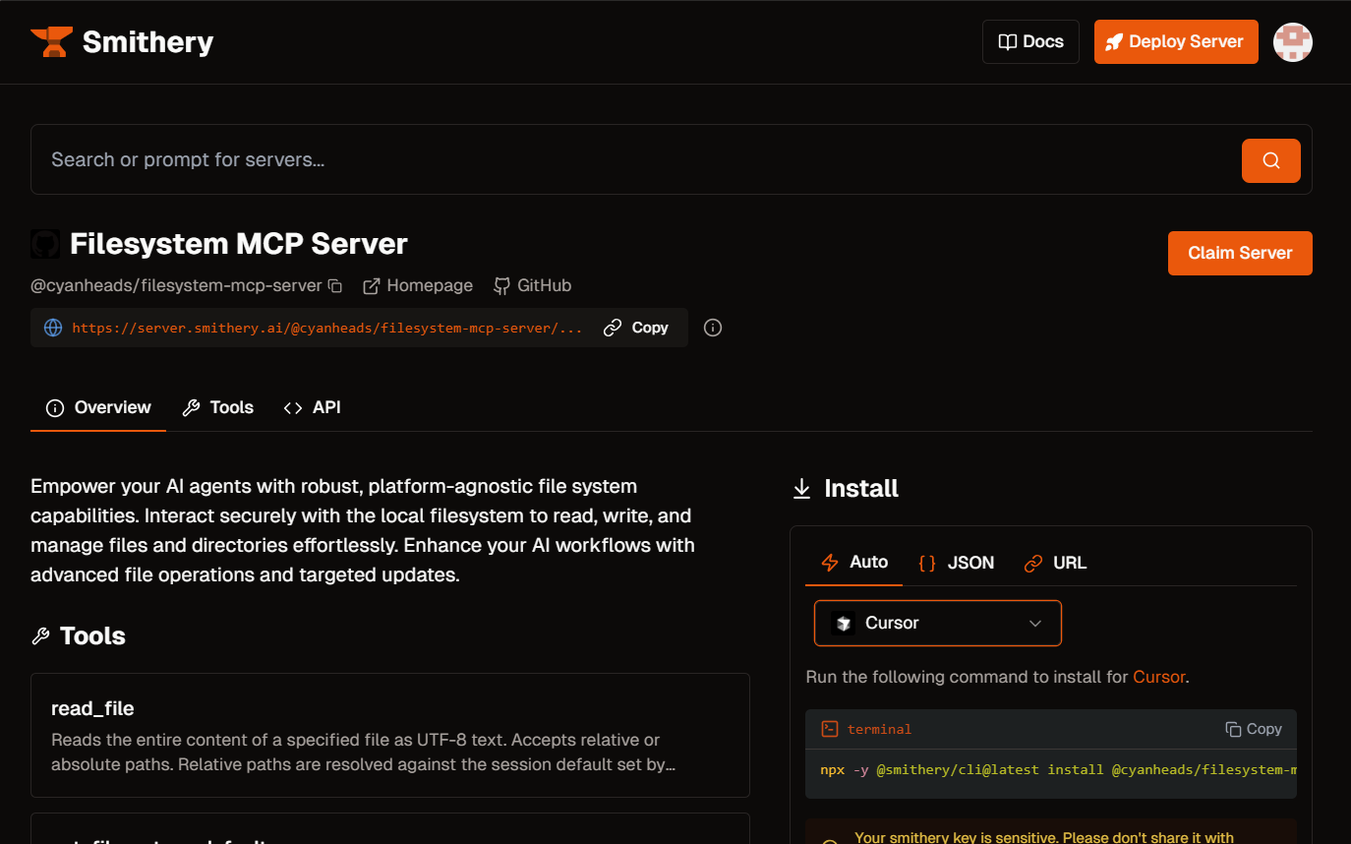Open the read_file tool card
1351x844 pixels.
[390, 735]
